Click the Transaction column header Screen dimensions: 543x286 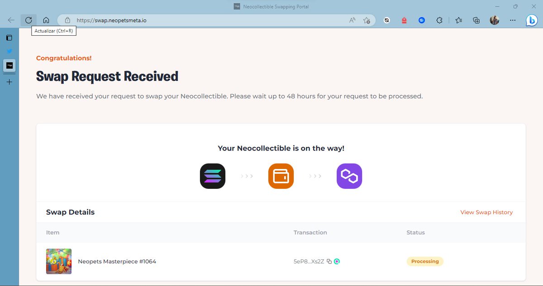[310, 233]
